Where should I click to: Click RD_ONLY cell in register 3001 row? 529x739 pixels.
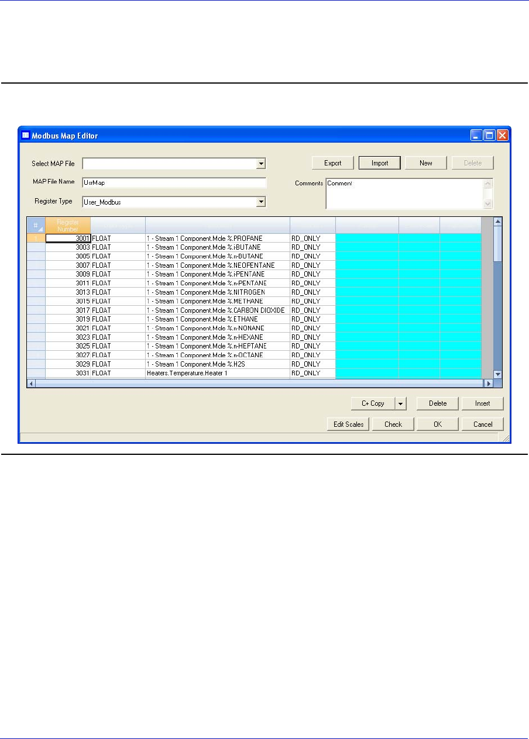312,239
